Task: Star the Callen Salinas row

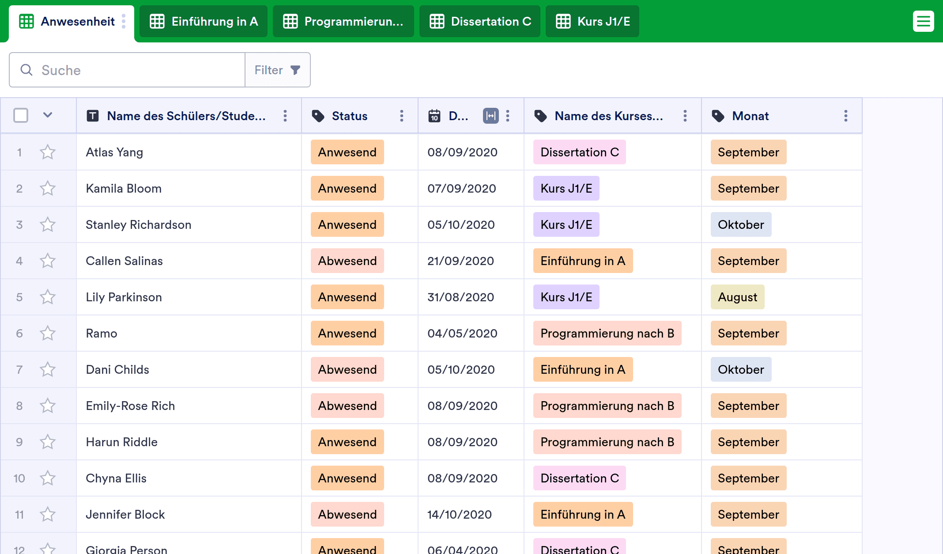Action: 48,261
